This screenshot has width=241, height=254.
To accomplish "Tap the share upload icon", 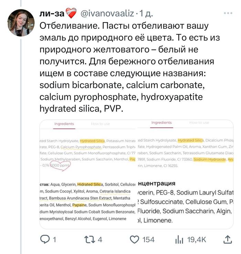I will 228,239.
